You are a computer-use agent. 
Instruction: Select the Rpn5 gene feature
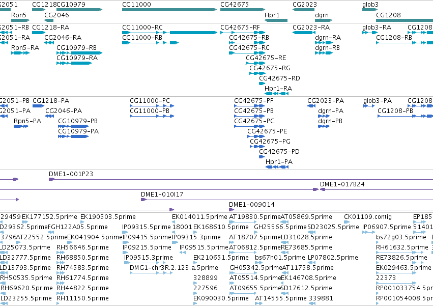click(x=20, y=20)
